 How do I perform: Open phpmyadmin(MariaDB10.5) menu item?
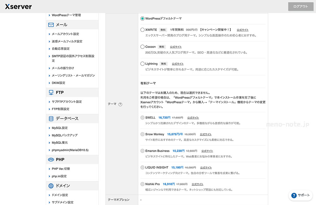pyautogui.click(x=70, y=150)
